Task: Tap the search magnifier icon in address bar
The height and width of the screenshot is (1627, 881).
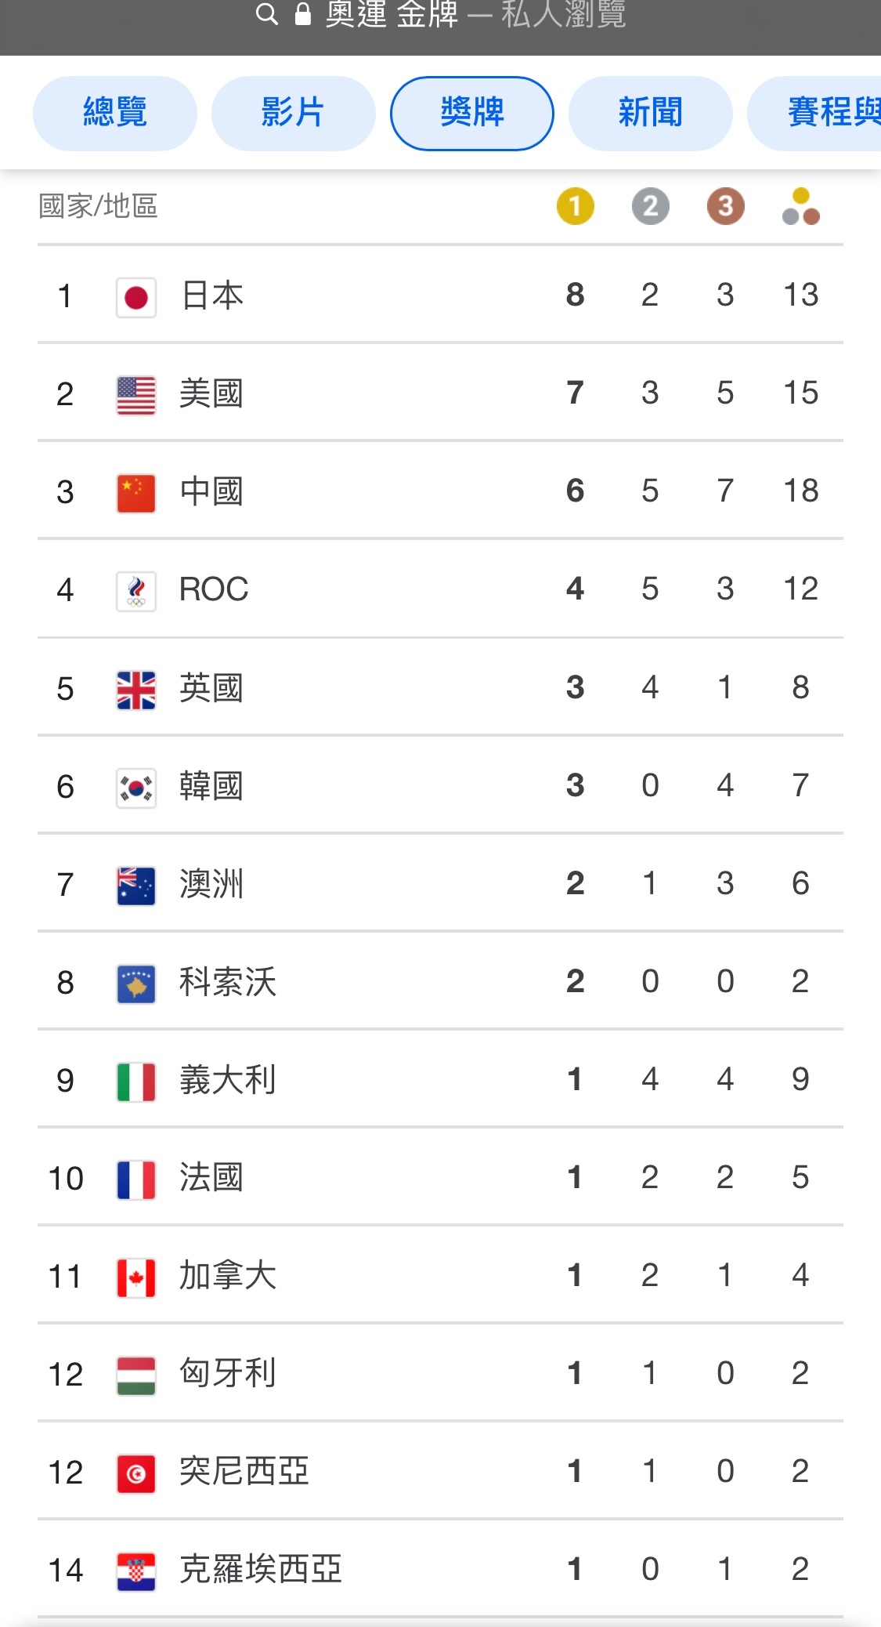Action: (267, 14)
